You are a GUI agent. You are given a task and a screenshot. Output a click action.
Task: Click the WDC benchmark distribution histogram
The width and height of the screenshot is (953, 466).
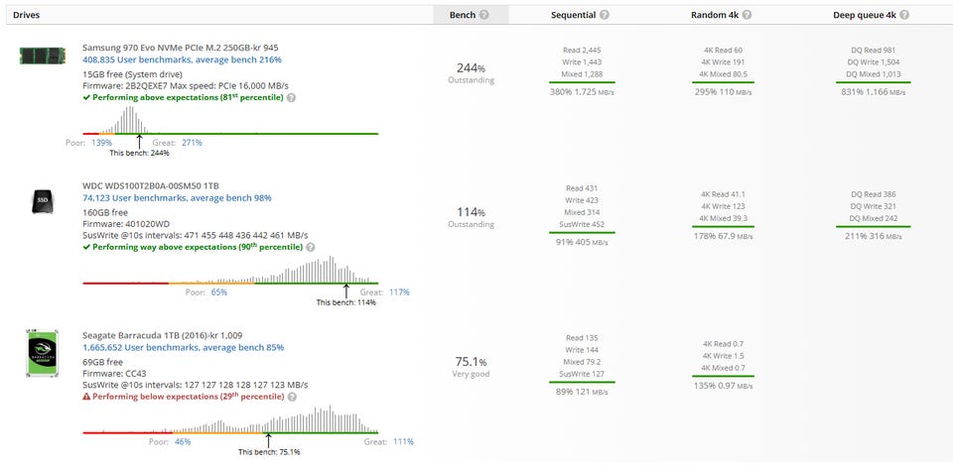(230, 270)
